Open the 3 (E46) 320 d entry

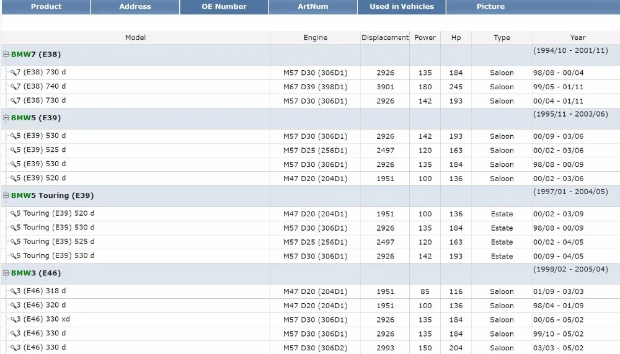(41, 305)
